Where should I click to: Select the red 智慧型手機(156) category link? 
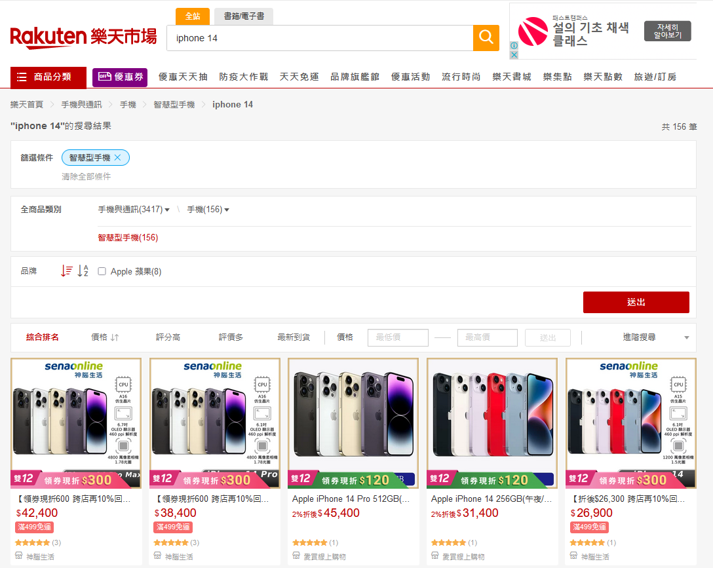(128, 238)
